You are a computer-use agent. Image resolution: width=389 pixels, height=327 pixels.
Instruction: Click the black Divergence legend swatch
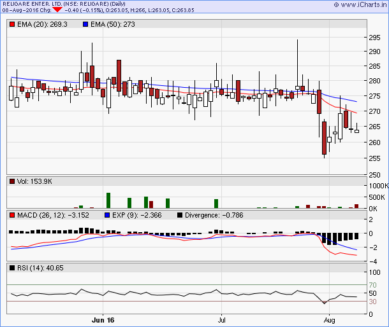pyautogui.click(x=180, y=215)
